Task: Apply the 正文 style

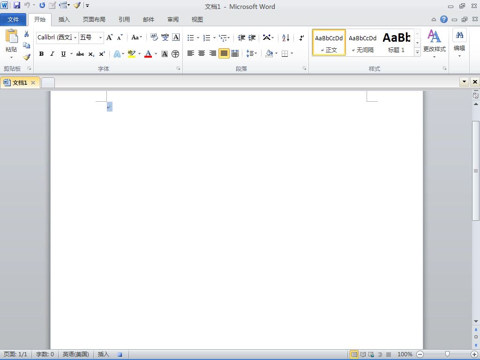Action: 329,43
